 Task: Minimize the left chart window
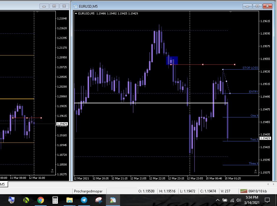point(44,6)
